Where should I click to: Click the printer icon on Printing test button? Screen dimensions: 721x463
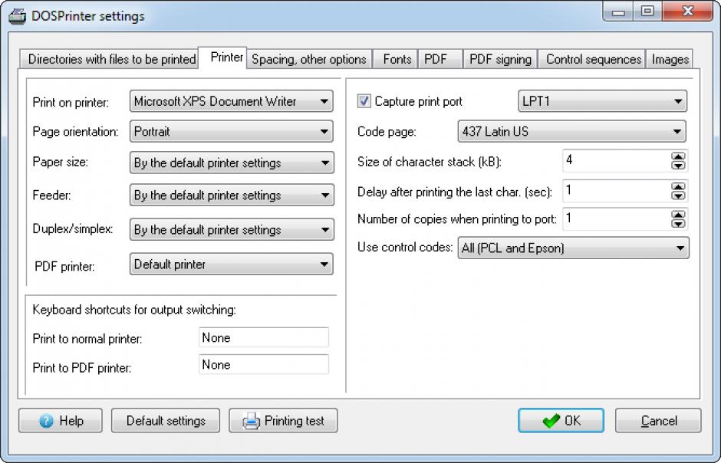click(251, 421)
